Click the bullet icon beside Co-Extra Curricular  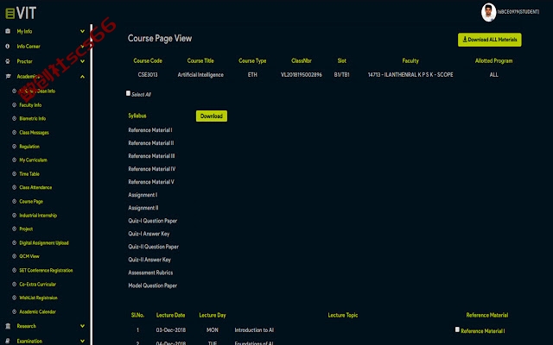14,284
